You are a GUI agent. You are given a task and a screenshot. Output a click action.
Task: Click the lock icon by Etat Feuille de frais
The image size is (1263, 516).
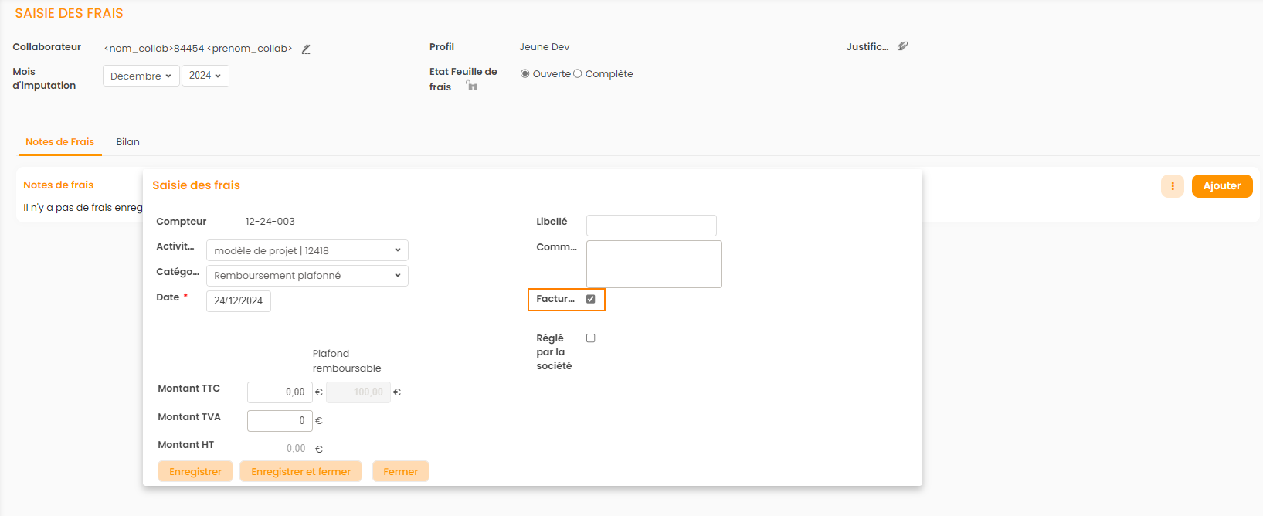[x=472, y=86]
